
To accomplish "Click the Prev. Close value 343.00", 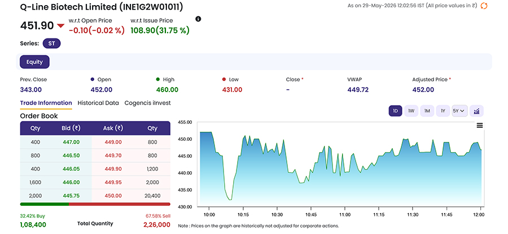I will (31, 89).
